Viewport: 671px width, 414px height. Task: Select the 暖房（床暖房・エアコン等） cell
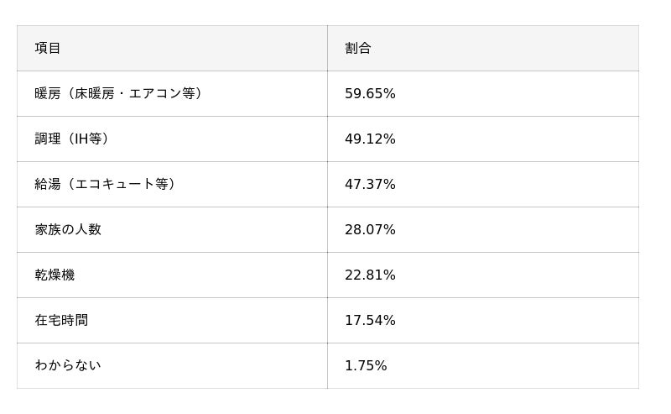point(119,93)
